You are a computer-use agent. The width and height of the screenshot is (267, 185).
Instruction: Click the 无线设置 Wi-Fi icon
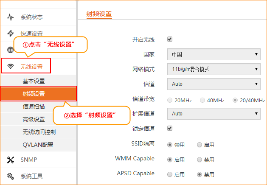[x=11, y=66]
